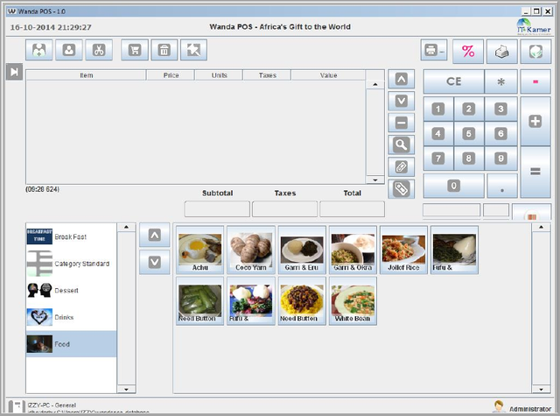The height and width of the screenshot is (416, 560).
Task: Move ticket line selection up
Action: tap(401, 79)
